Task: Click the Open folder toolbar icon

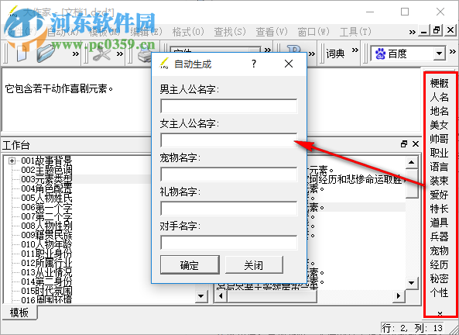Action: [x=46, y=54]
